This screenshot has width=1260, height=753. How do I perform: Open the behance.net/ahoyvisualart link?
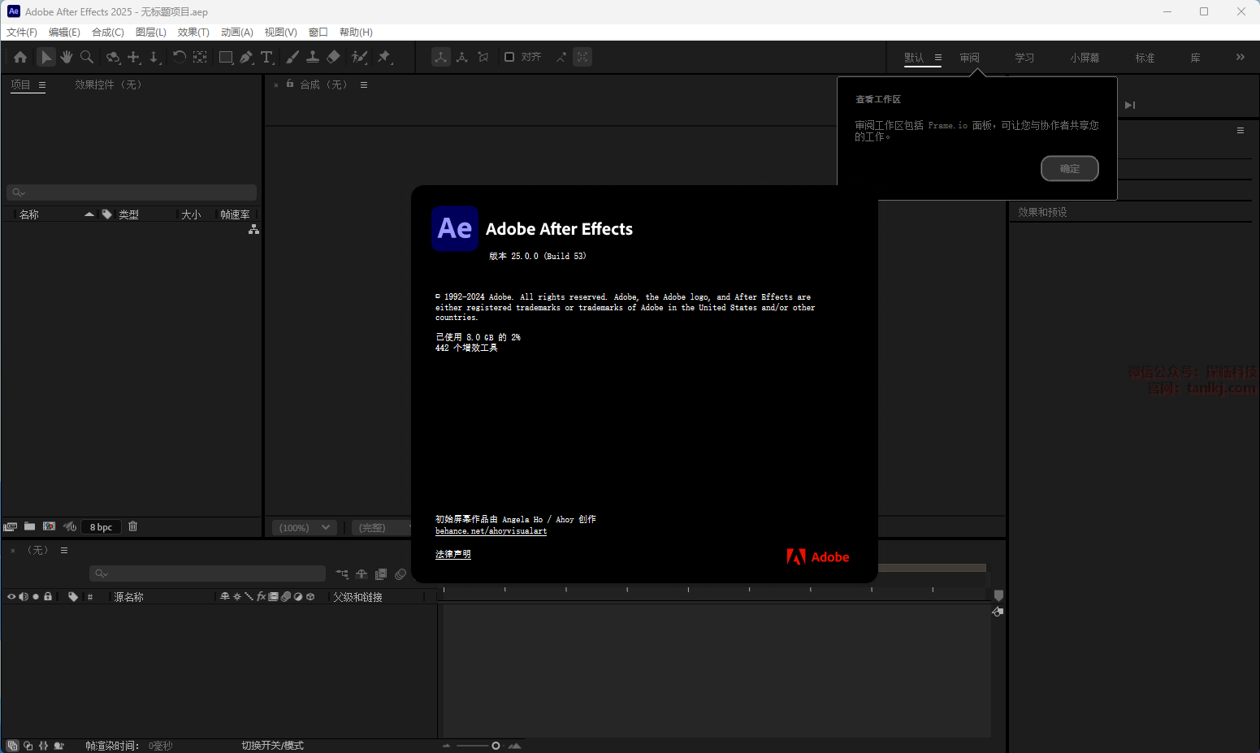pos(491,531)
